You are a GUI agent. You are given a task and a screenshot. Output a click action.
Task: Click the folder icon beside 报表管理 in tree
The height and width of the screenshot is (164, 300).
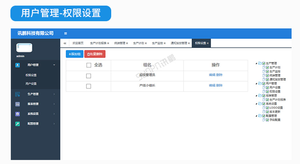(260, 96)
